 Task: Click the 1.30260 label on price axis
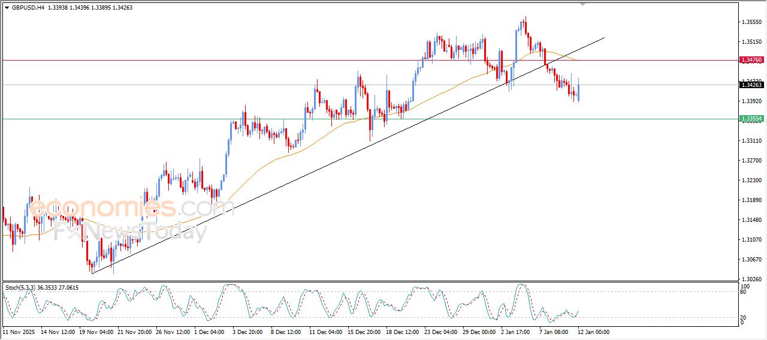[751, 279]
